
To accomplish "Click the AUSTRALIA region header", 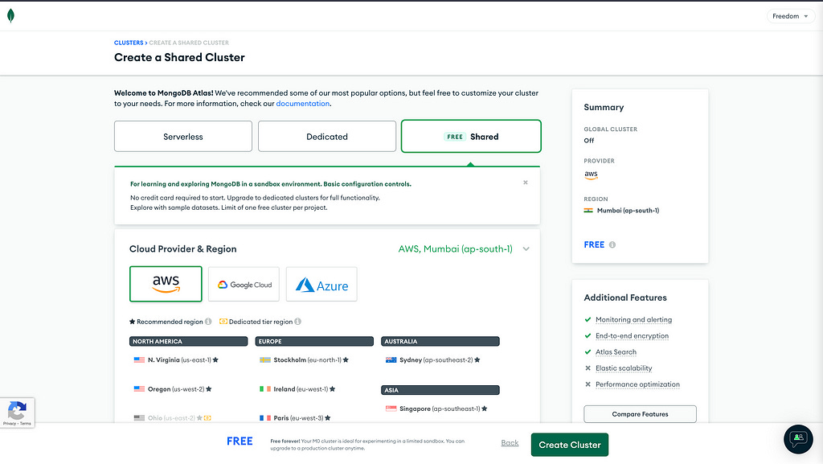I will point(440,341).
